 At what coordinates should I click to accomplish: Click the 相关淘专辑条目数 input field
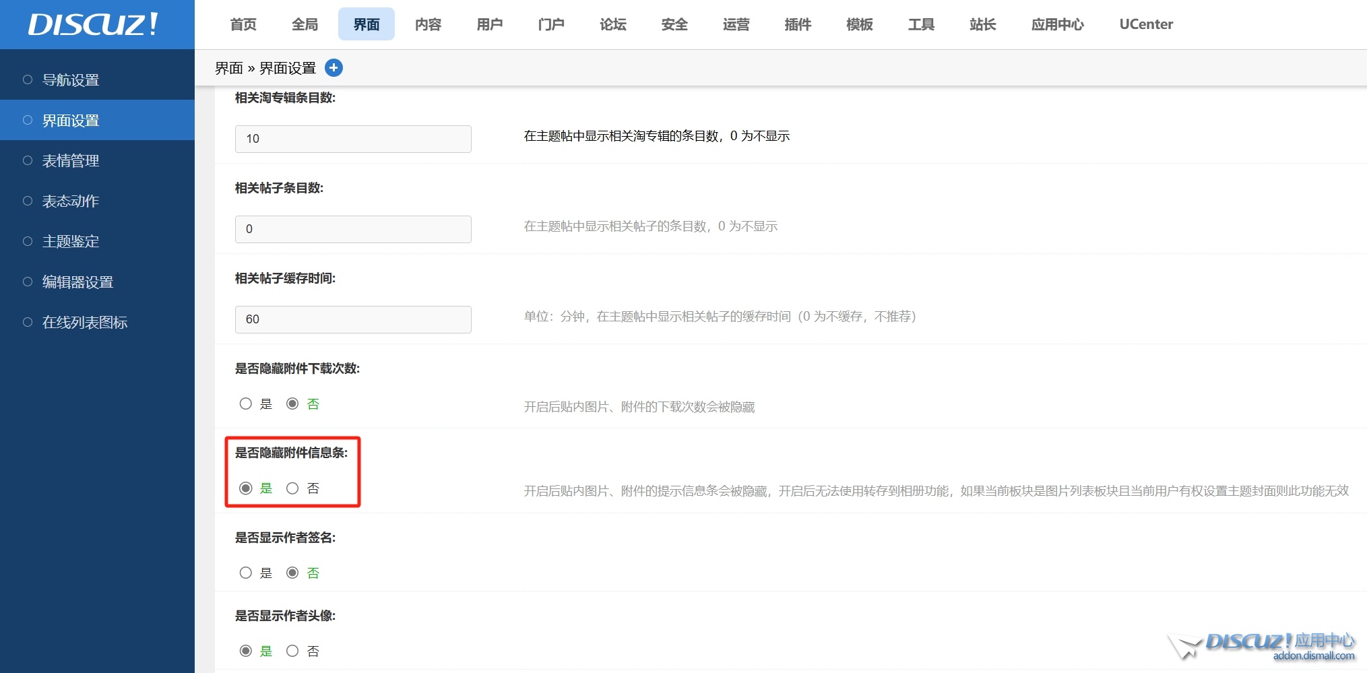click(x=353, y=139)
